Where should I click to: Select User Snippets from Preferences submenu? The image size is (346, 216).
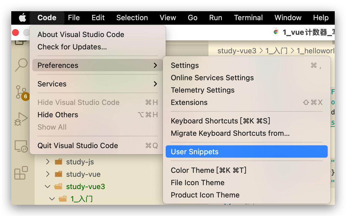pos(195,152)
